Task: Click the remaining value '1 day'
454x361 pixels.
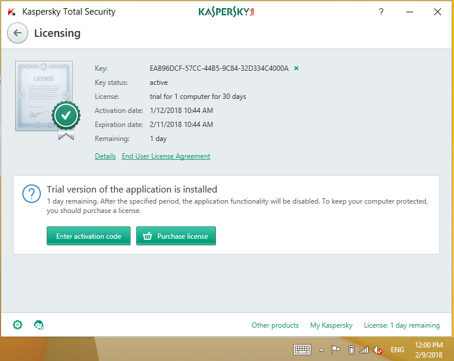Action: 158,139
